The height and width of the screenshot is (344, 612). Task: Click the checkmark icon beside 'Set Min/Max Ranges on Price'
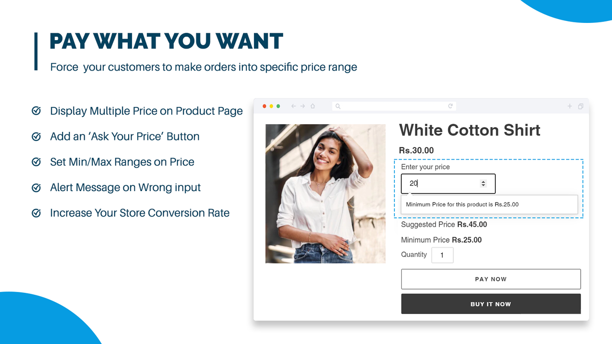(36, 162)
